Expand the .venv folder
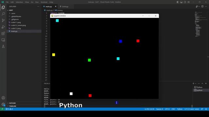The height and width of the screenshot is (117, 209). point(24,13)
